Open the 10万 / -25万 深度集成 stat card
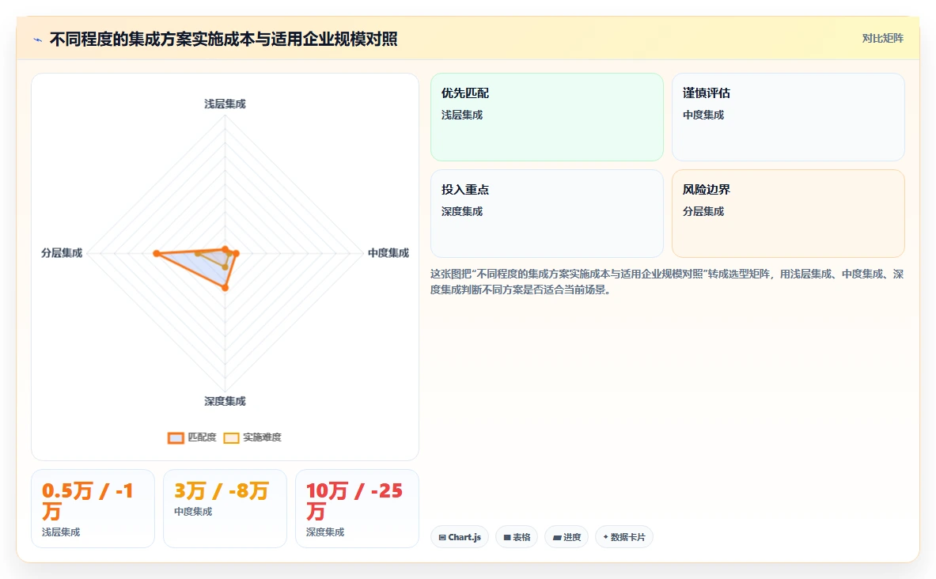This screenshot has width=936, height=579. [x=357, y=509]
